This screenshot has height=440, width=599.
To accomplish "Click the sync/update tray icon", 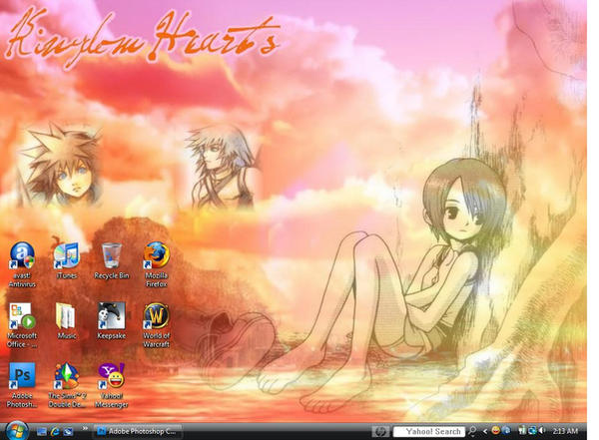I will coord(532,431).
